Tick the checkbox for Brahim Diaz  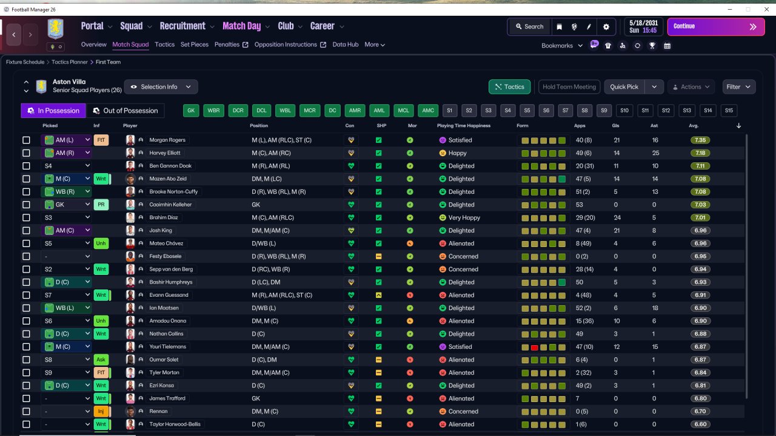[x=26, y=217]
